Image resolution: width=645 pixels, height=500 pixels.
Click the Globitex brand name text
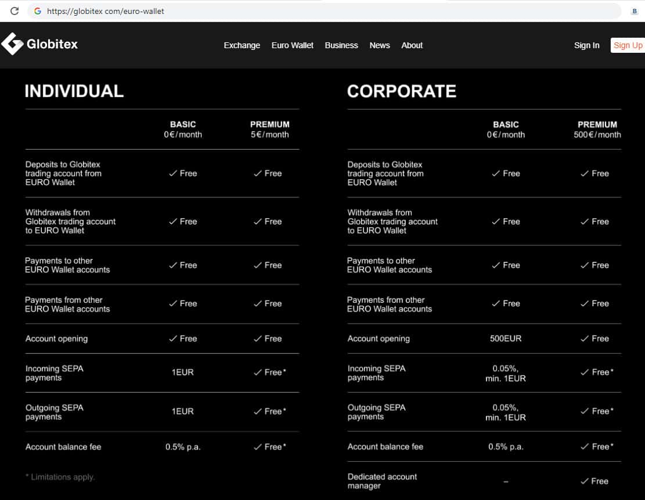point(52,44)
